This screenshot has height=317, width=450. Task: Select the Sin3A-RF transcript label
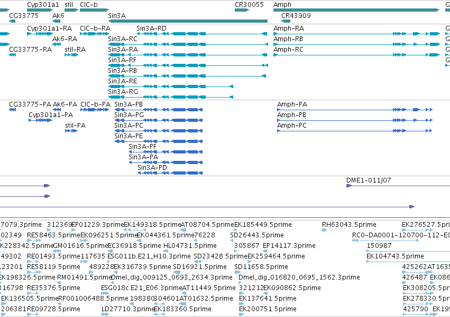pos(122,60)
